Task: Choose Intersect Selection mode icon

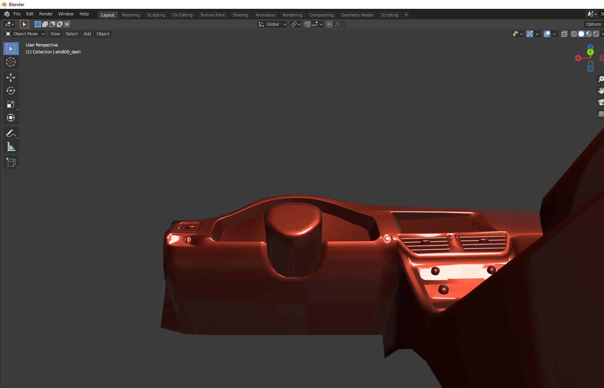Action: [67, 24]
